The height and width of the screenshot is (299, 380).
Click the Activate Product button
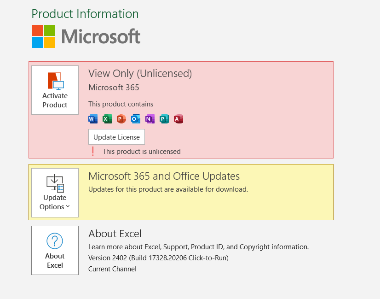[55, 90]
